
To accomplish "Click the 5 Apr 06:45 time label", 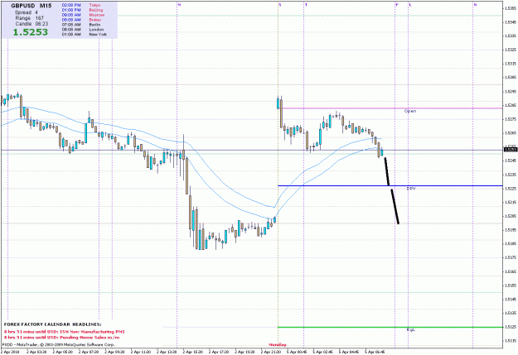I will (375, 352).
